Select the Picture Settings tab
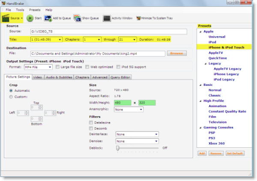 point(18,77)
